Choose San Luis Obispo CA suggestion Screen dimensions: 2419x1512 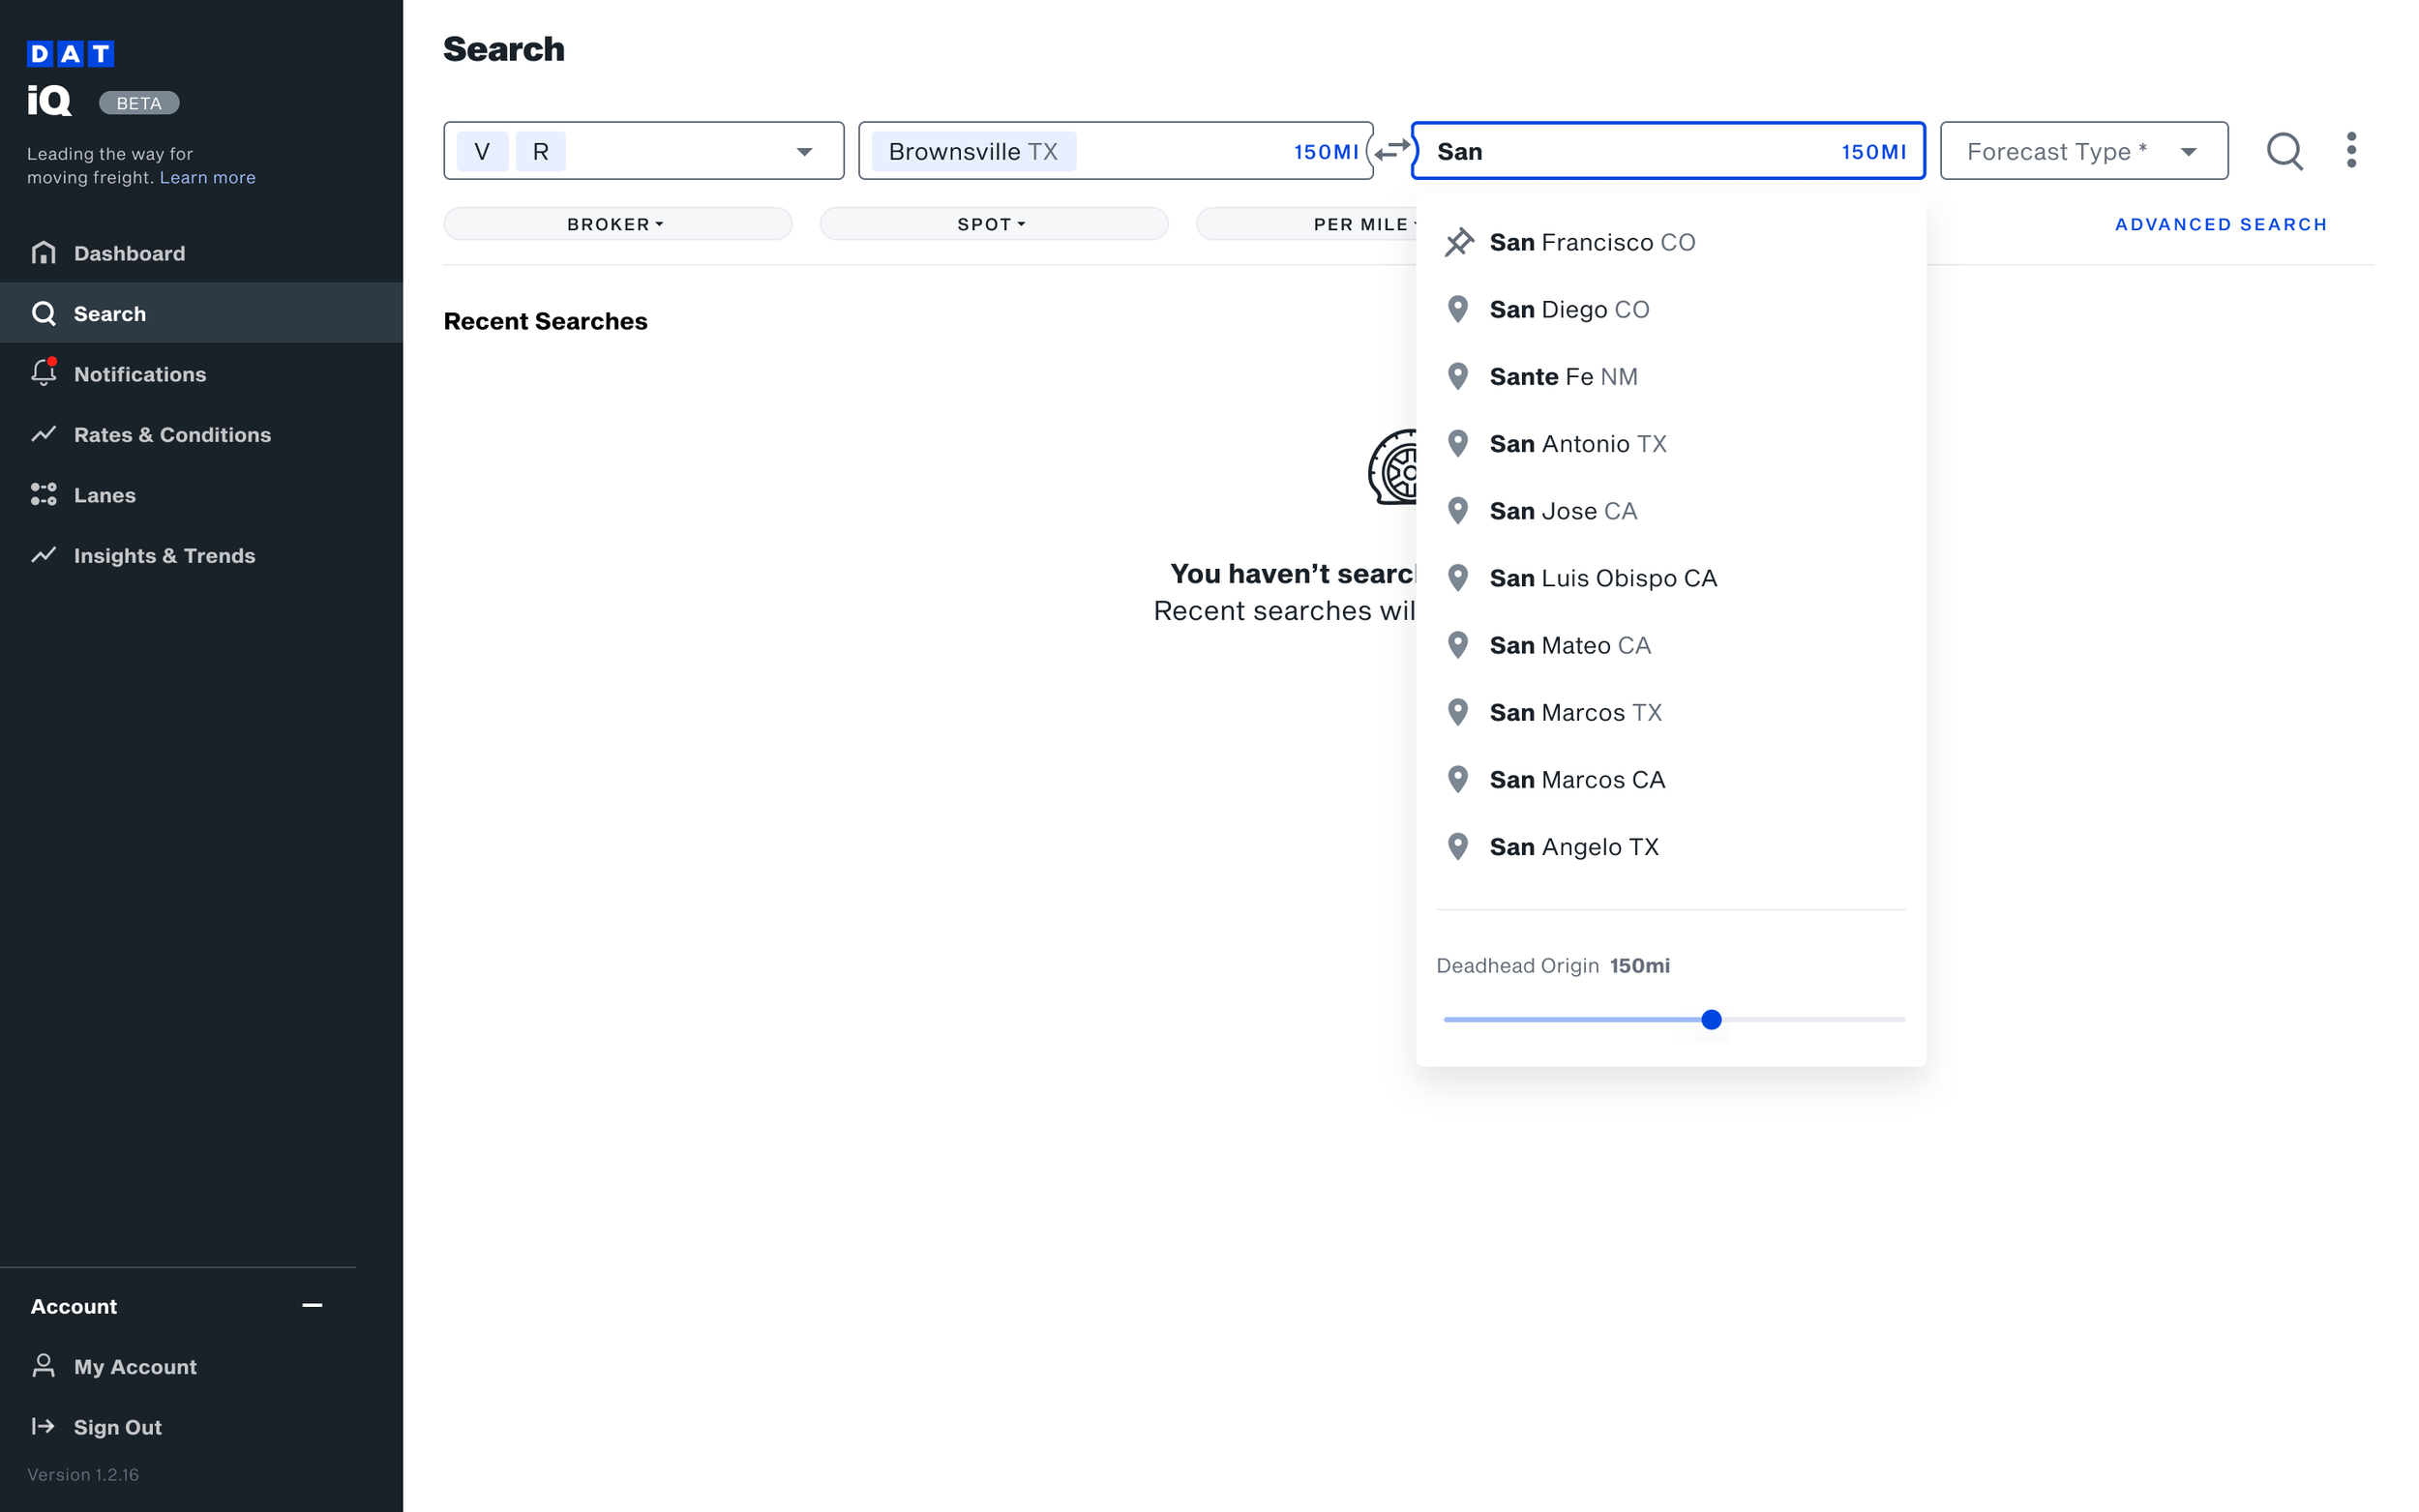point(1602,578)
